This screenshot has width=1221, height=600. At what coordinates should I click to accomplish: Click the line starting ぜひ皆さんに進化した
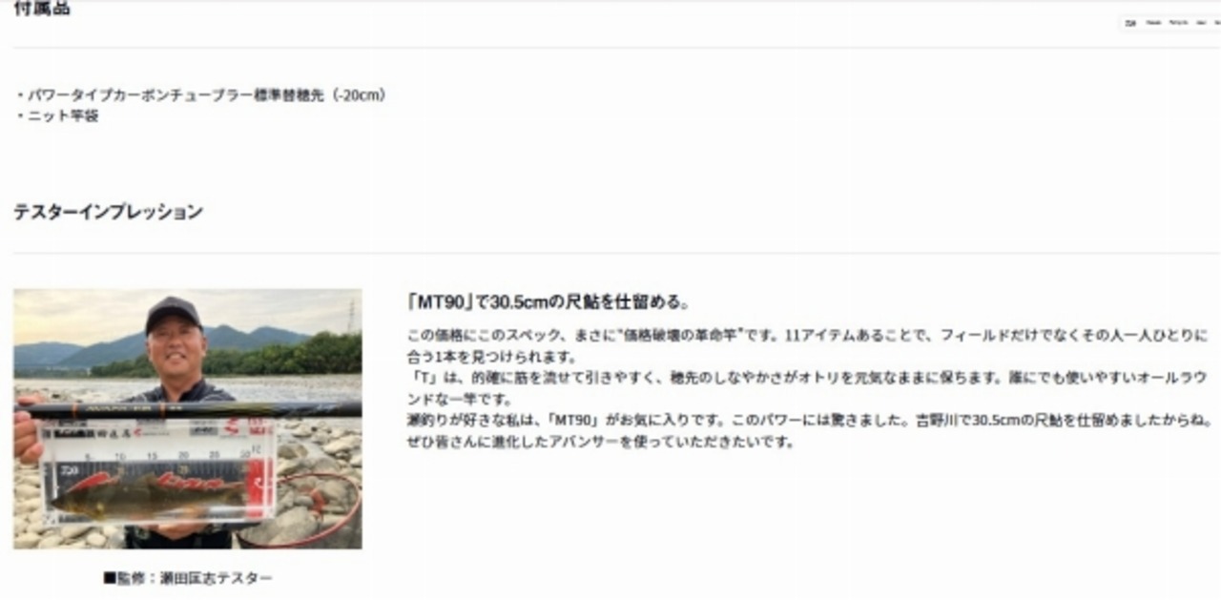pos(600,443)
